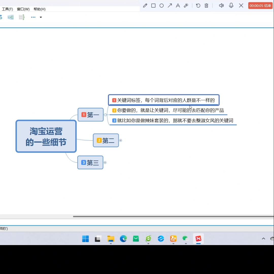Open the 工具(T) menu
Image resolution: width=274 pixels, height=274 pixels.
tap(7, 9)
